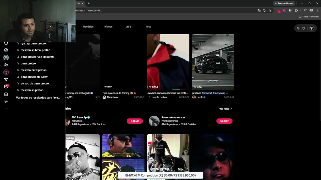This screenshot has width=321, height=180.
Task: Open the teal-ringed avatar in the sidebar
Action: click(x=6, y=57)
